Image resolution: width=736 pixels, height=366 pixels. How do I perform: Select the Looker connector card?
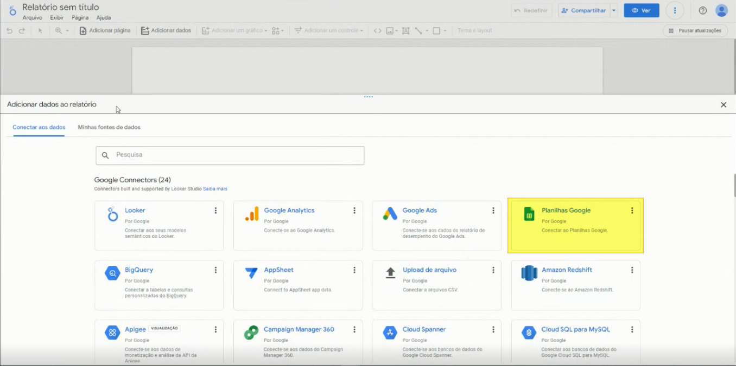point(159,226)
